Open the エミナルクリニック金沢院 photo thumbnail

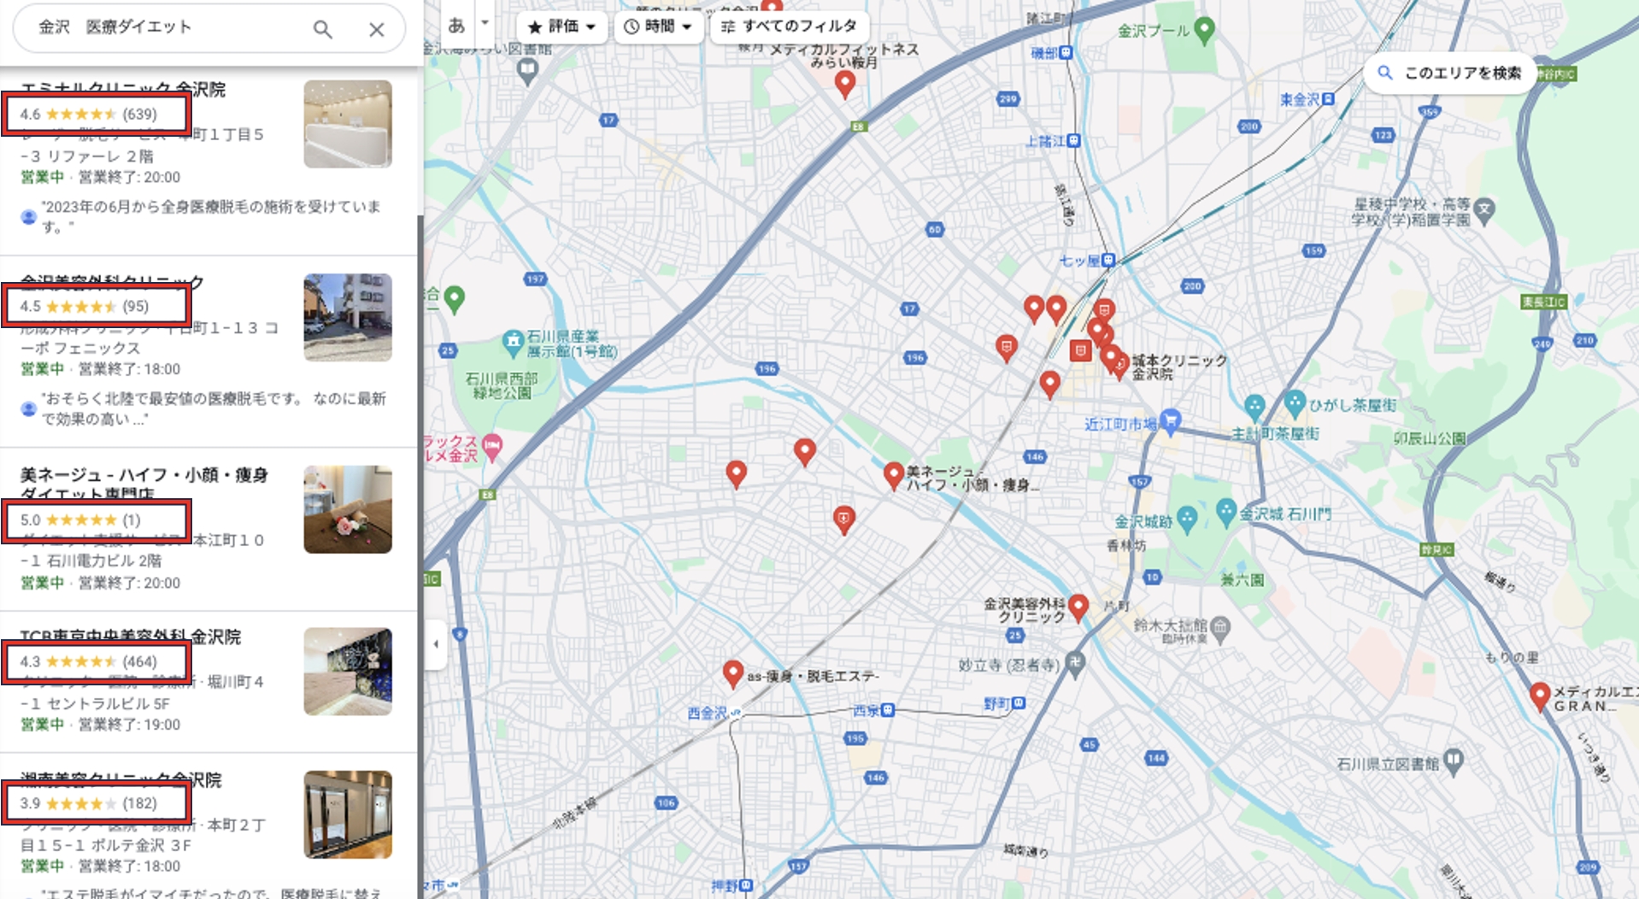tap(348, 124)
